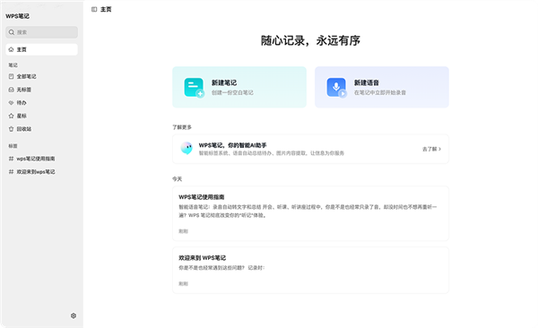
Task: Open 待办 section
Action: pos(41,102)
